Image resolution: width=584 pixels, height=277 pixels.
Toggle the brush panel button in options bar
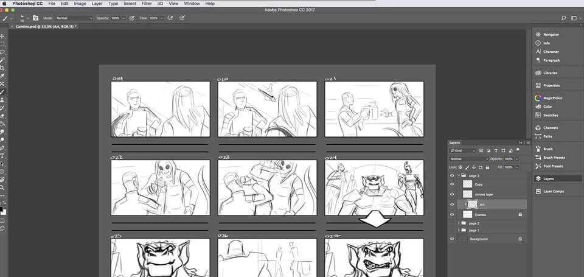[36, 18]
